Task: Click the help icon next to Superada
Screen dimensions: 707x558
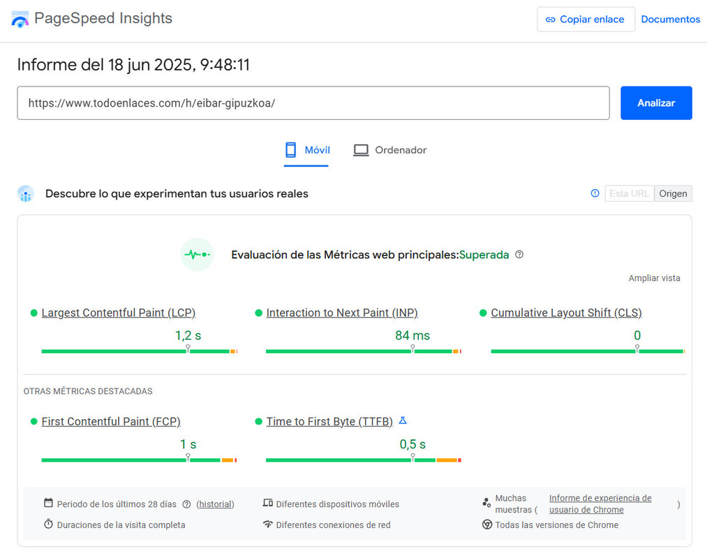Action: coord(519,254)
